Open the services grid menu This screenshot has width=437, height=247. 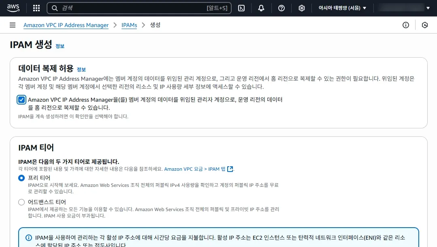pyautogui.click(x=36, y=8)
